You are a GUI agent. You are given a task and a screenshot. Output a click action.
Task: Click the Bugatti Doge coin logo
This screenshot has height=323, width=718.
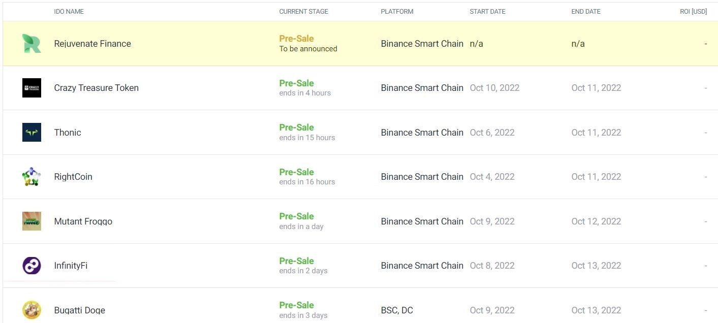click(32, 310)
